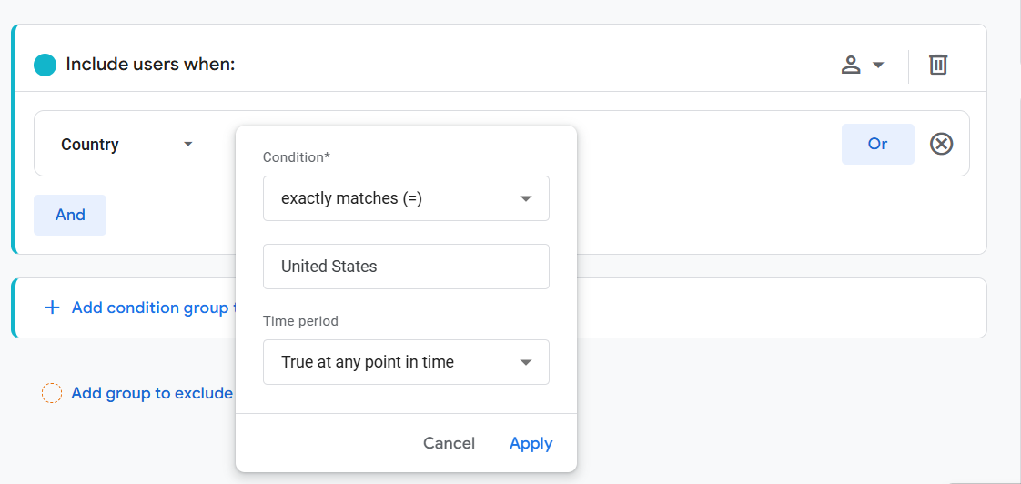The image size is (1021, 484).
Task: Click the Include users when heading
Action: 150,65
